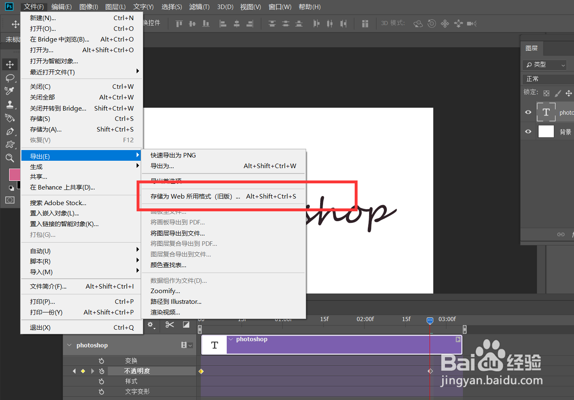The width and height of the screenshot is (574, 400).
Task: Toggle keyframe diamond for 不透明度
Action: point(83,371)
